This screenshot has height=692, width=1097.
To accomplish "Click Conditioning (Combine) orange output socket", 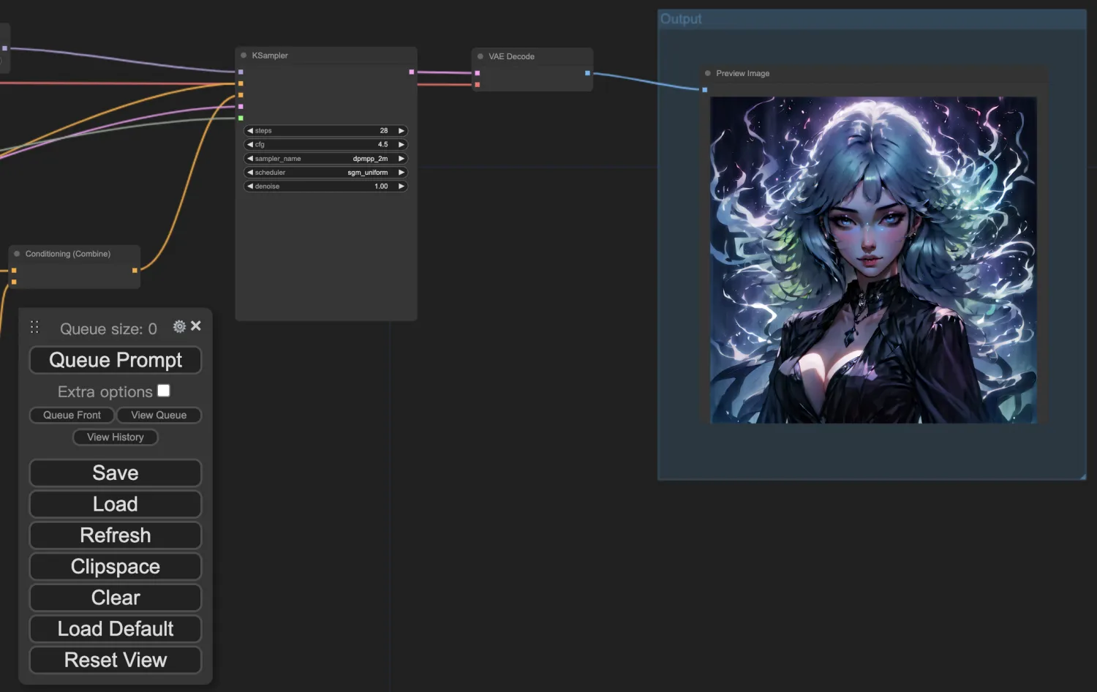I will point(135,271).
